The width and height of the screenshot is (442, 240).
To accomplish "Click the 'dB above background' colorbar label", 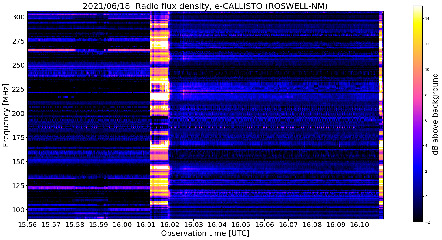I will [x=435, y=114].
